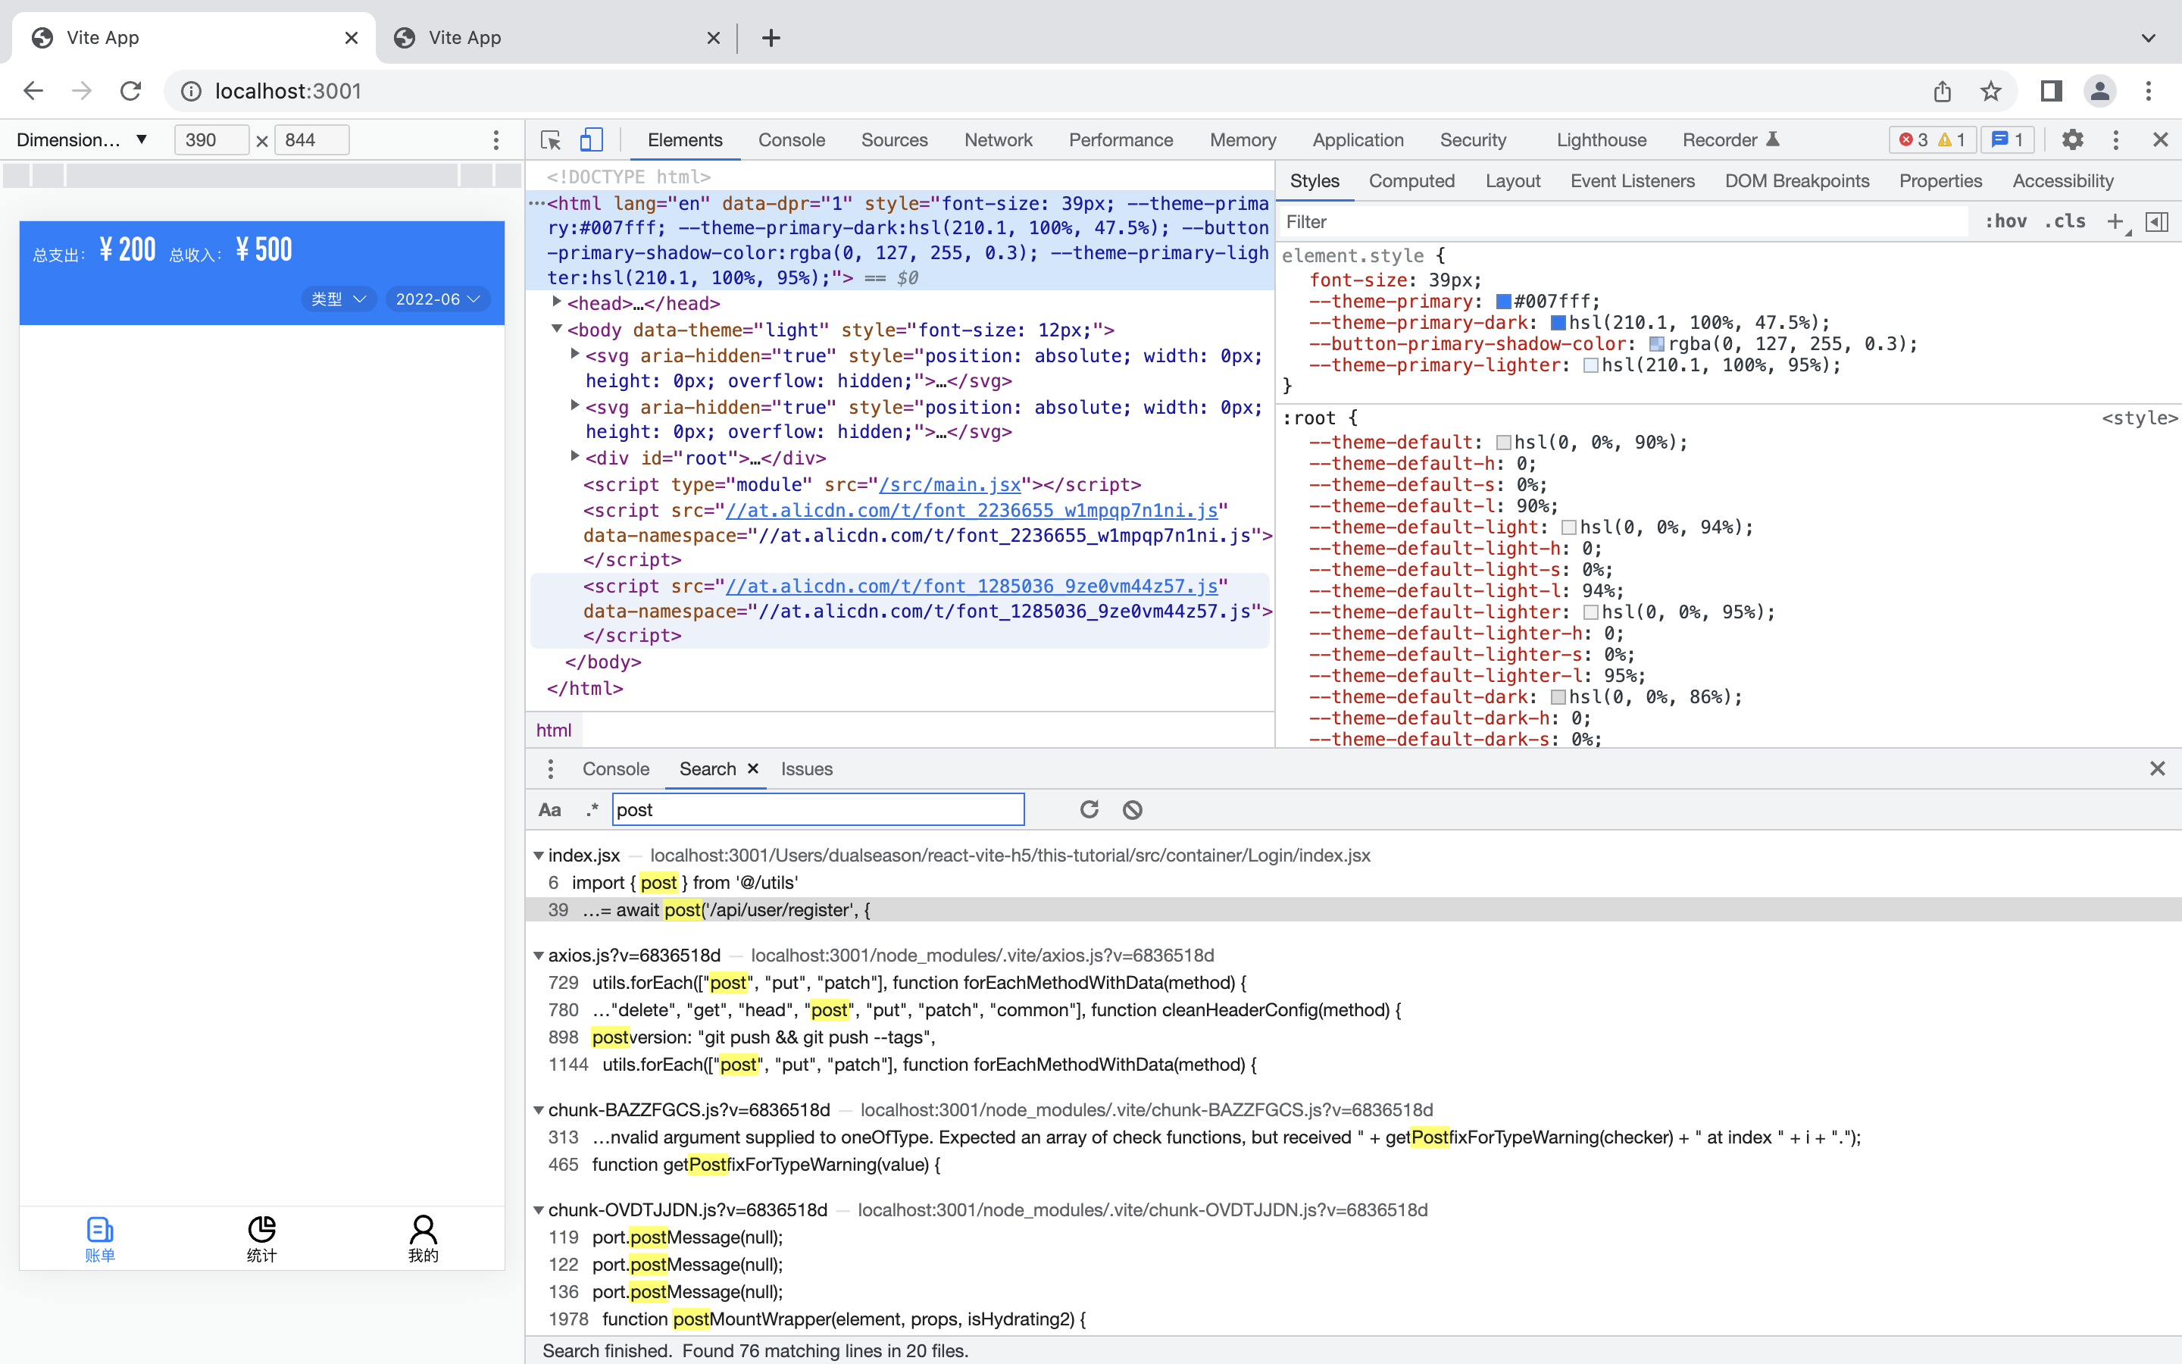Click the share page icon
The height and width of the screenshot is (1364, 2182).
(x=1942, y=91)
